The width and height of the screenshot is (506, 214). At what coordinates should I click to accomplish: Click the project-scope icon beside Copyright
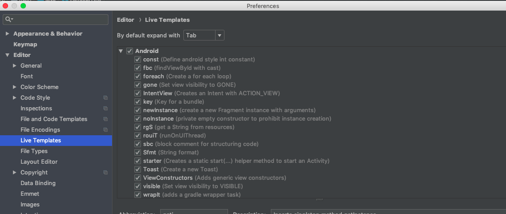pyautogui.click(x=106, y=173)
